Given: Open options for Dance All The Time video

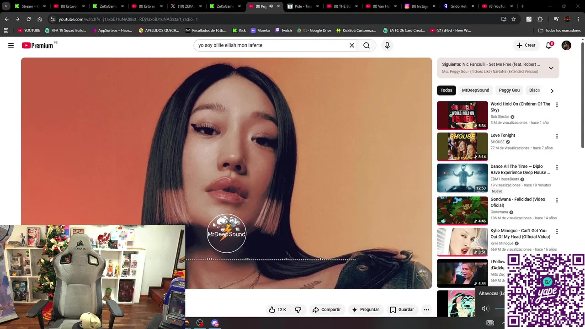Looking at the screenshot, I should 557,167.
